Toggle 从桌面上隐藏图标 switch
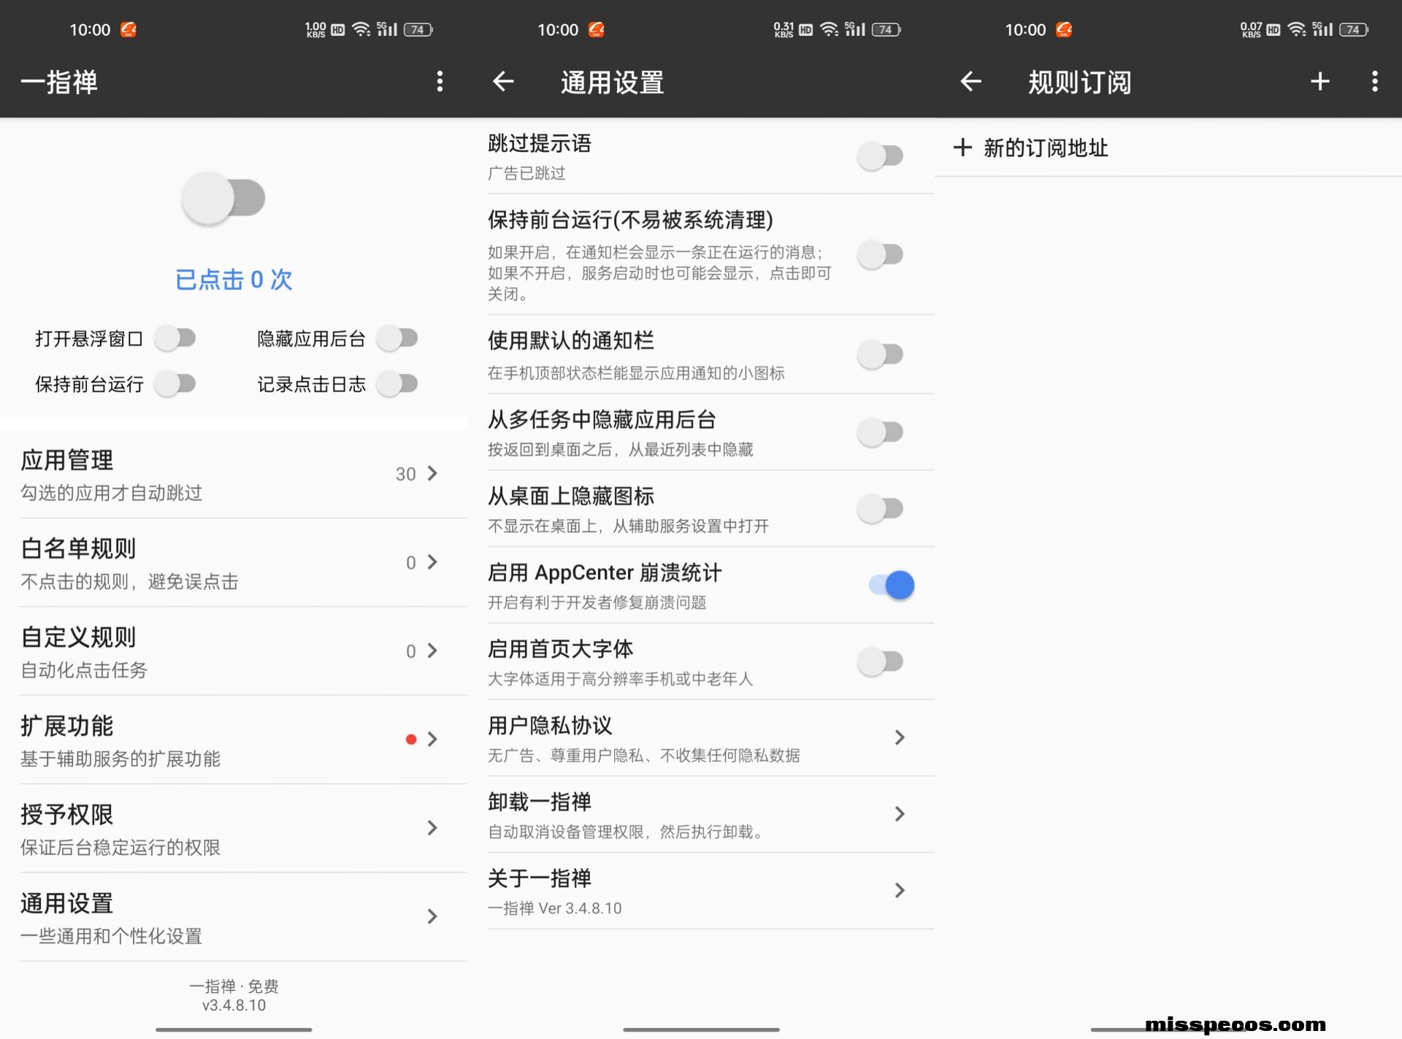The width and height of the screenshot is (1402, 1039). tap(881, 509)
